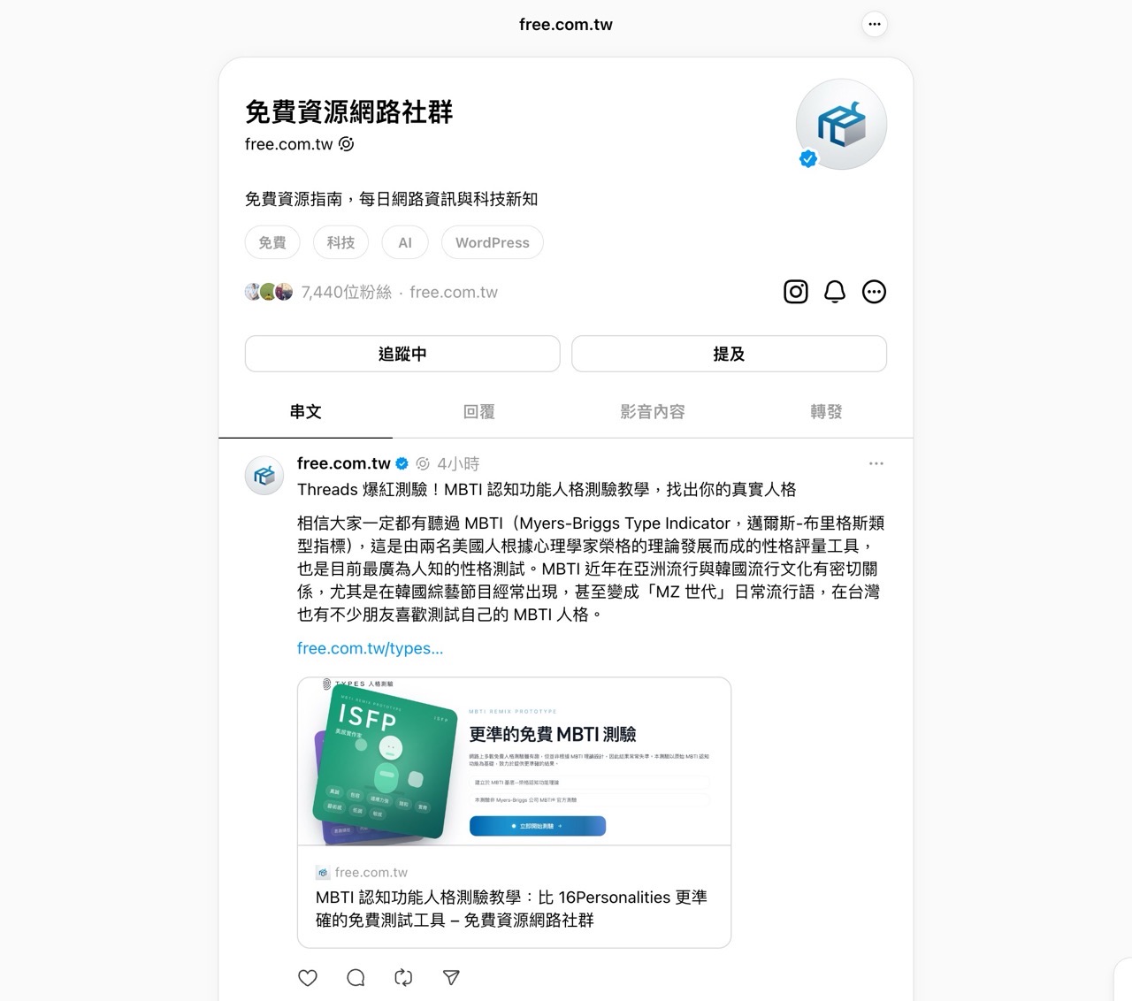Open the profile avatar of 免費資源網路社群
This screenshot has width=1132, height=1001.
[840, 124]
